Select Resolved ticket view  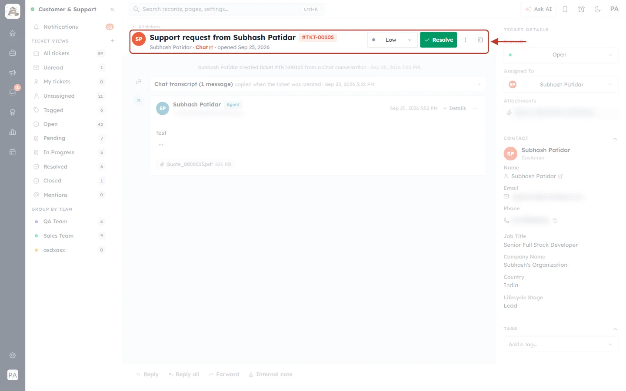[69, 167]
